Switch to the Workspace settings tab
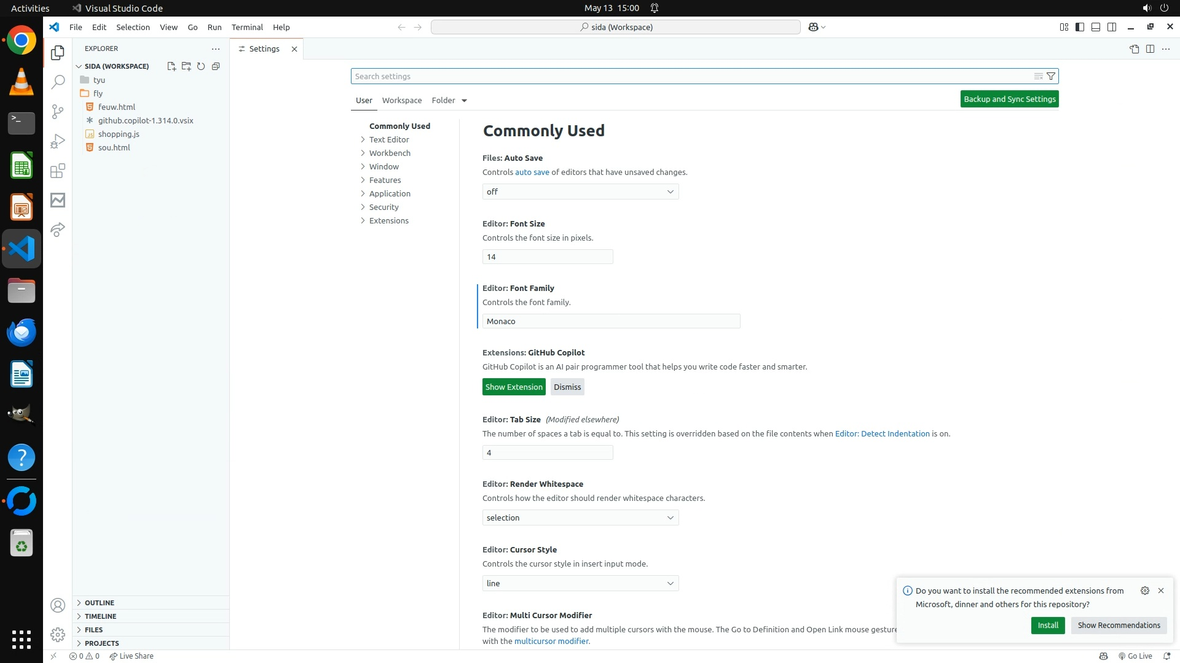The image size is (1180, 663). click(401, 100)
